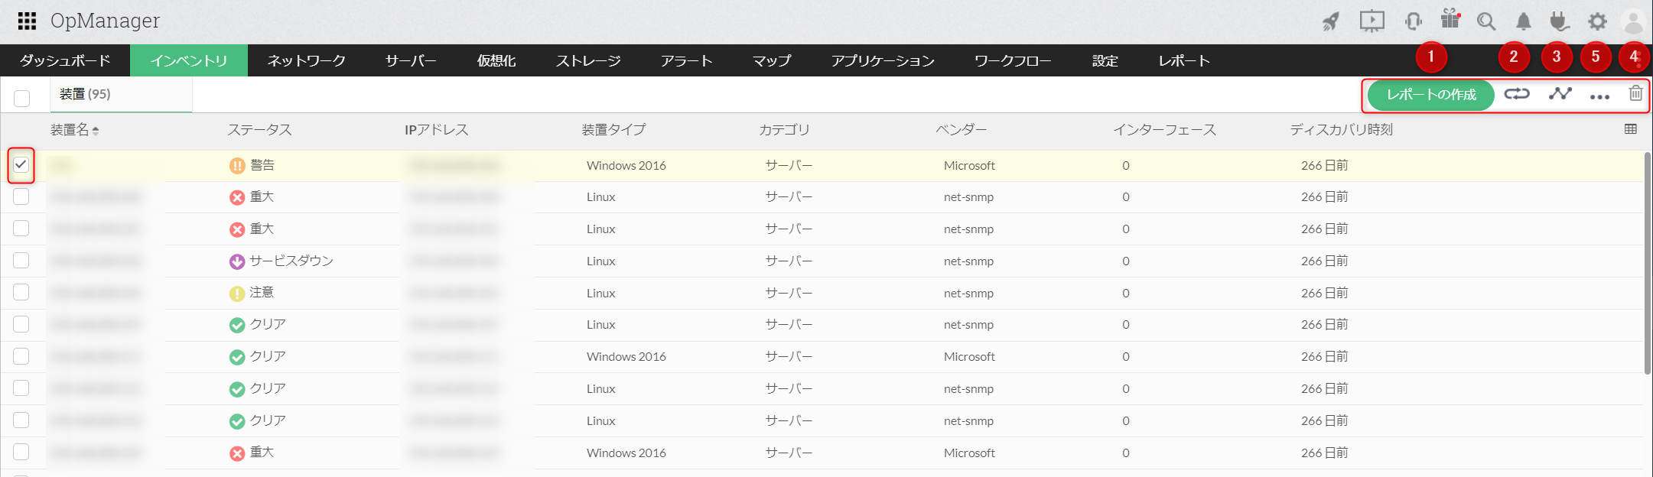Check the row with サービスダウン status

[21, 261]
